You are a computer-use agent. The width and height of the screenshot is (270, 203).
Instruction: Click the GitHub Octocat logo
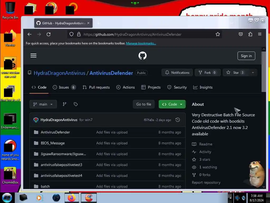point(142,56)
